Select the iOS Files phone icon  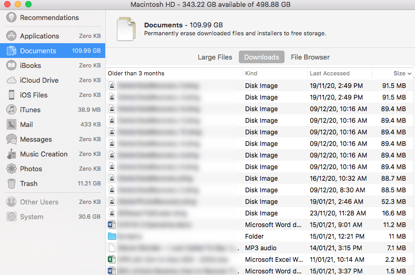click(12, 95)
